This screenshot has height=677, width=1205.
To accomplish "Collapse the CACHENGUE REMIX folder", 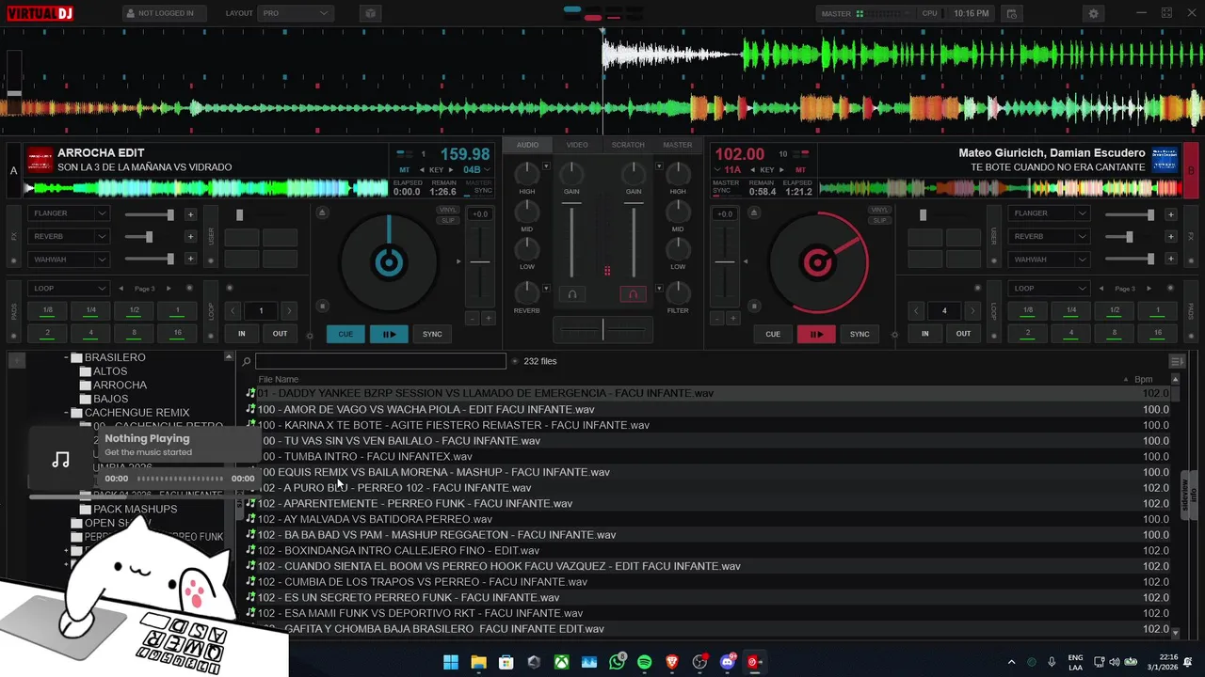I will (67, 413).
